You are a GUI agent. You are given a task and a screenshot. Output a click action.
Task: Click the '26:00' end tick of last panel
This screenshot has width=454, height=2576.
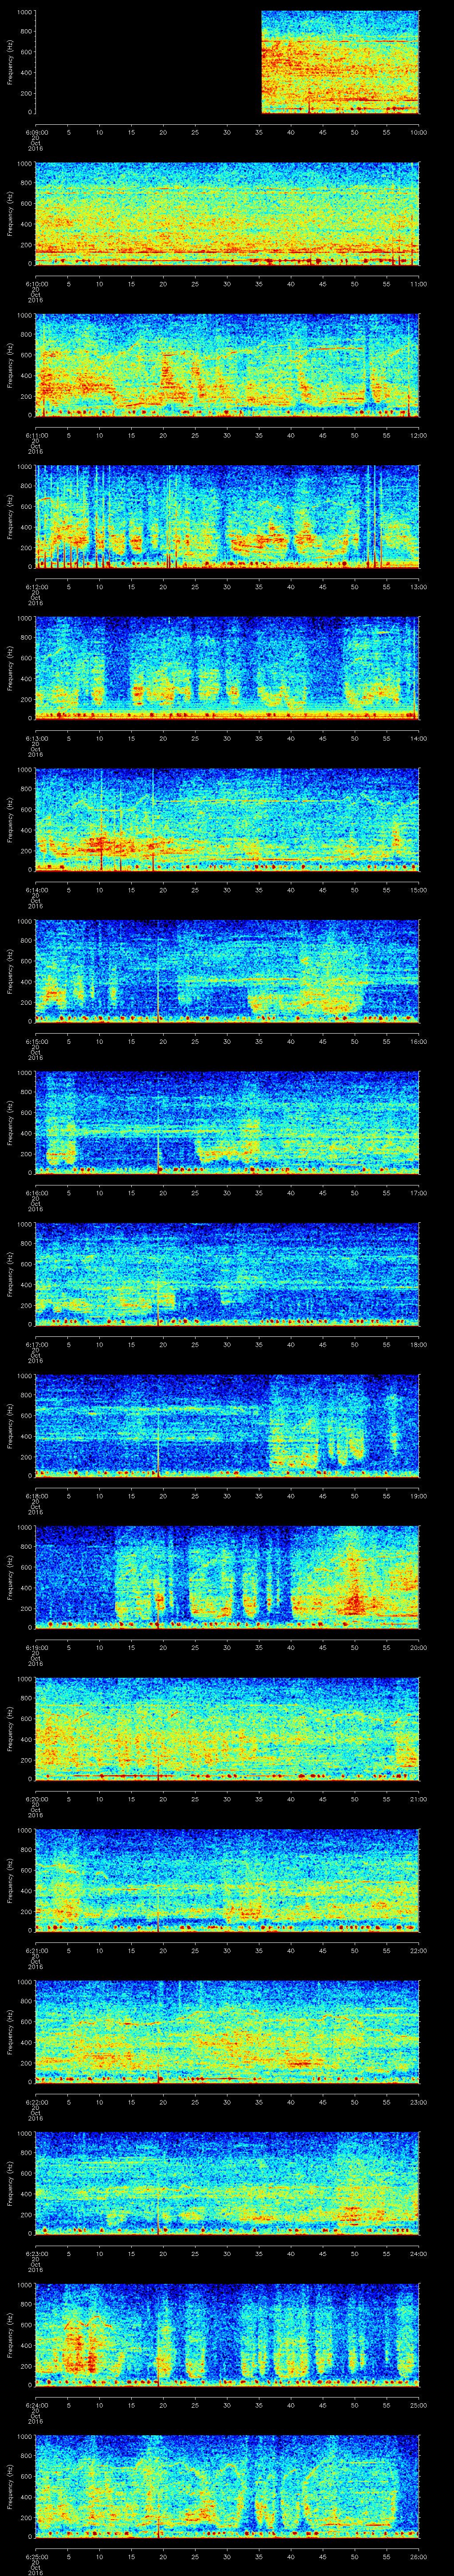coord(419,2556)
